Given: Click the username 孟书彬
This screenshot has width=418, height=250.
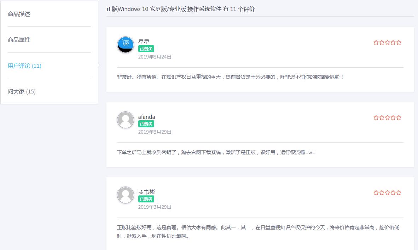Looking at the screenshot, I should pos(146,192).
